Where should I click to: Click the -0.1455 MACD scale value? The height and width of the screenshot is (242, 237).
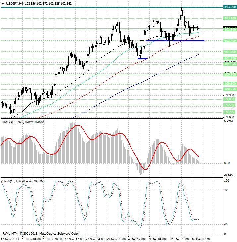coord(229,175)
